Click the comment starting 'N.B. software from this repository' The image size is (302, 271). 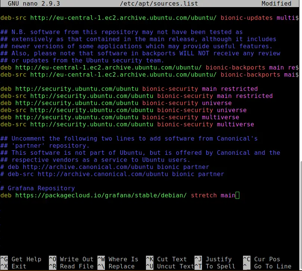[122, 32]
